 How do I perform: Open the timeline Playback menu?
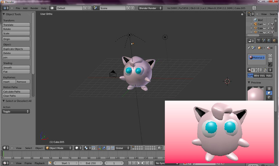click(40, 163)
